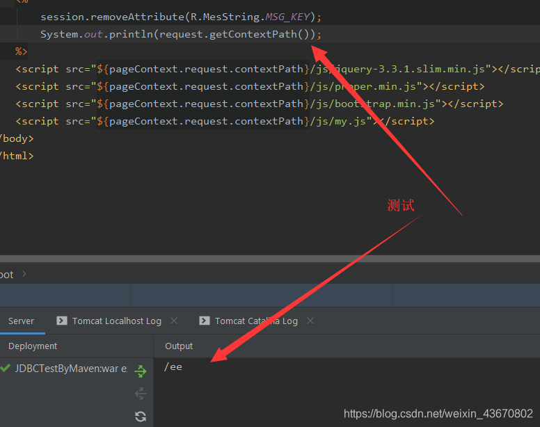This screenshot has height=427, width=540.
Task: Click the session.removeAttribute code line
Action: click(181, 17)
